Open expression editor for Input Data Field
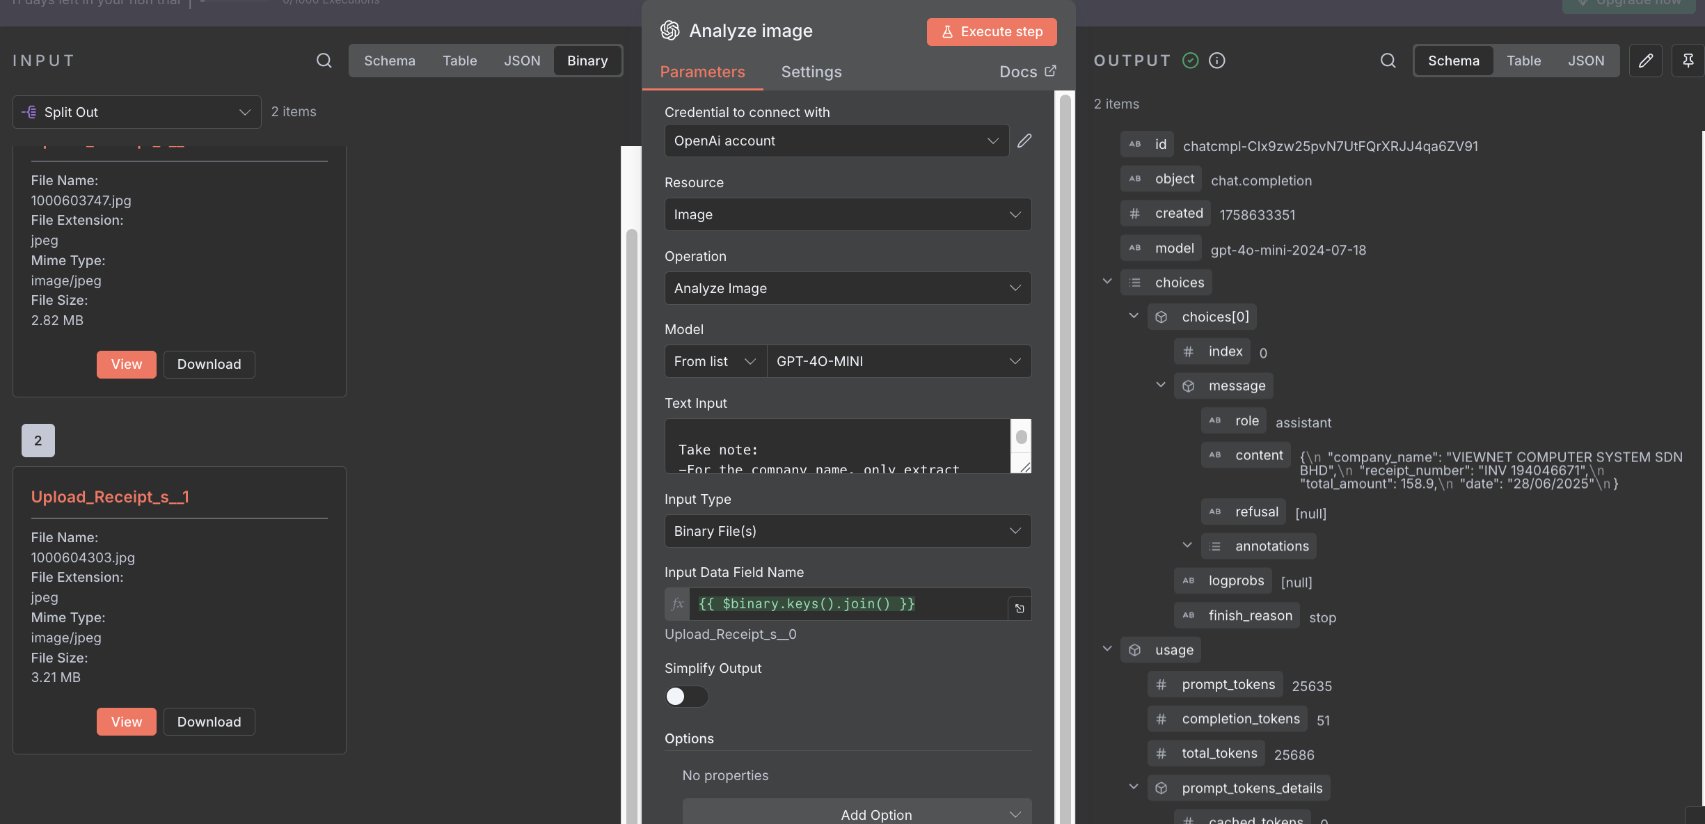The height and width of the screenshot is (824, 1705). (x=1020, y=608)
